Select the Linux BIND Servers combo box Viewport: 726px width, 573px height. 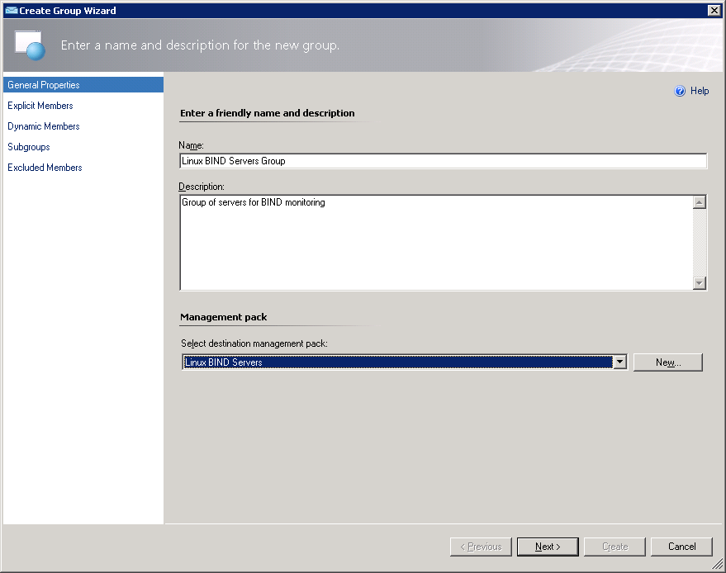[x=396, y=362]
